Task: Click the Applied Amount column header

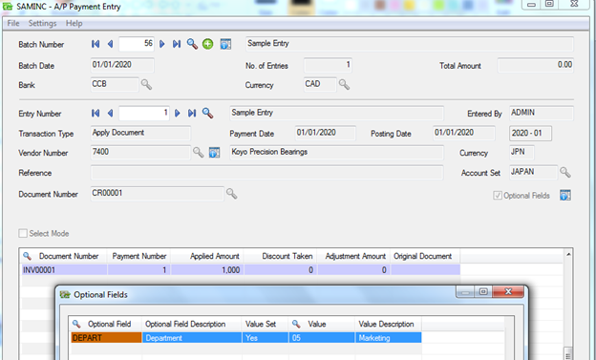Action: pyautogui.click(x=207, y=256)
